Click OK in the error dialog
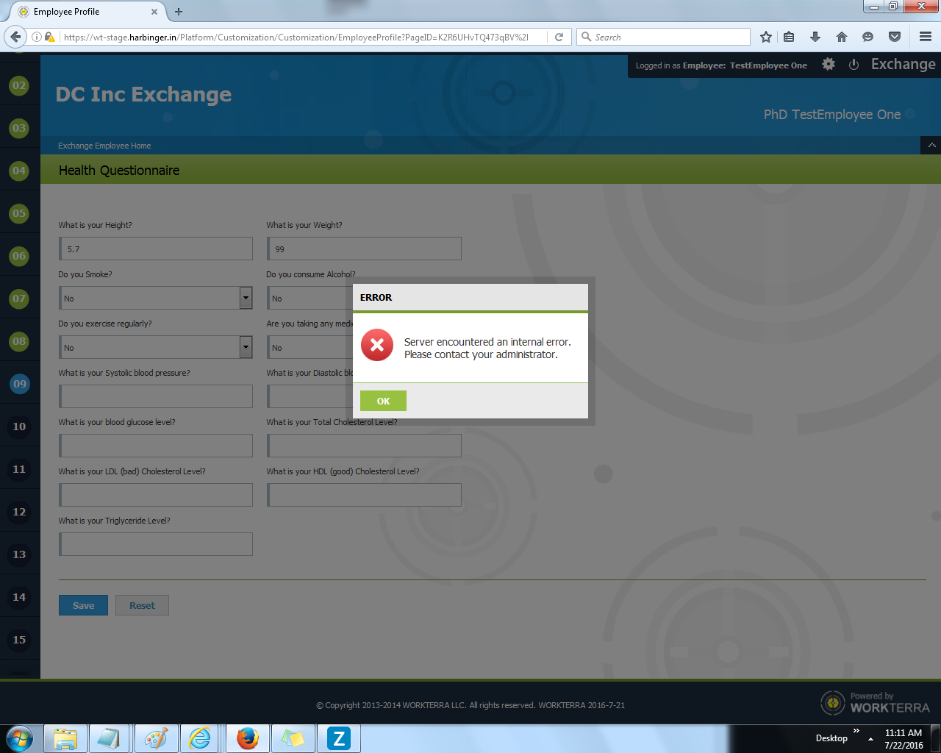Screen dimensions: 941x753 [x=383, y=401]
